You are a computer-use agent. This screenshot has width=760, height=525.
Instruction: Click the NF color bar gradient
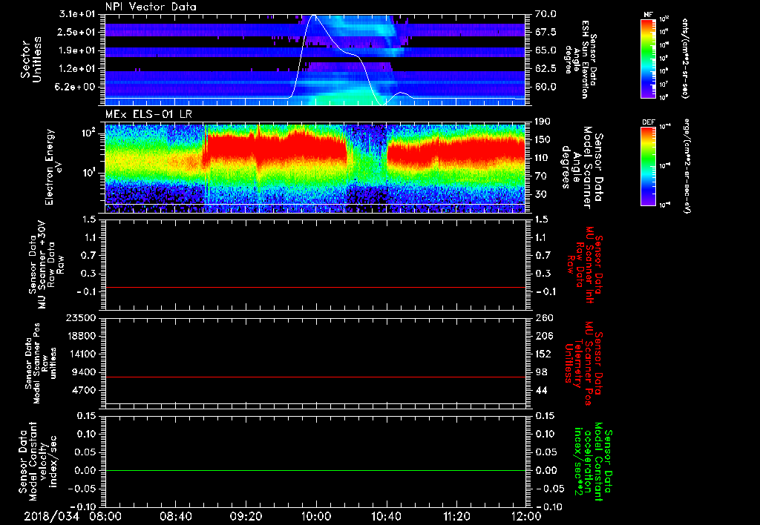click(x=649, y=59)
